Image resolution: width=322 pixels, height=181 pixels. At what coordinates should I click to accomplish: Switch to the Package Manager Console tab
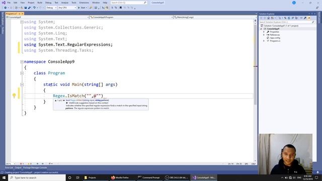coord(35,167)
